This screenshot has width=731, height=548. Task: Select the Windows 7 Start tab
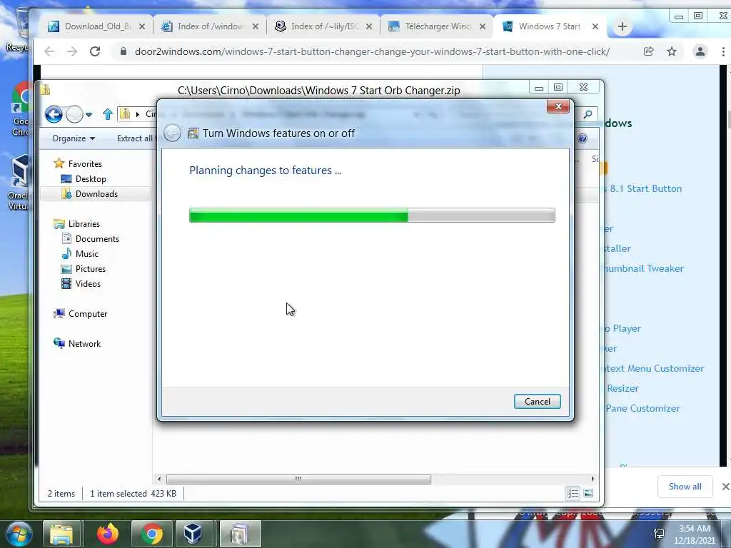(x=550, y=26)
